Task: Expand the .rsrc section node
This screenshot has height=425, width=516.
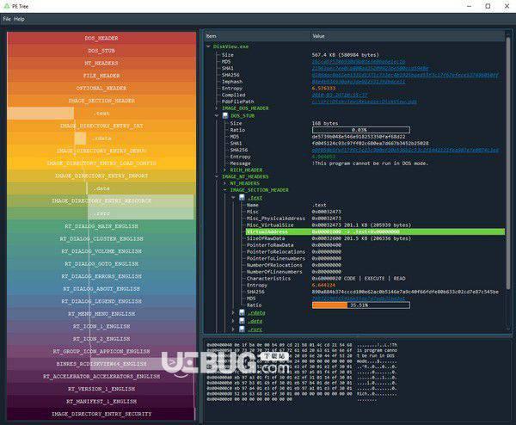Action: tap(233, 329)
